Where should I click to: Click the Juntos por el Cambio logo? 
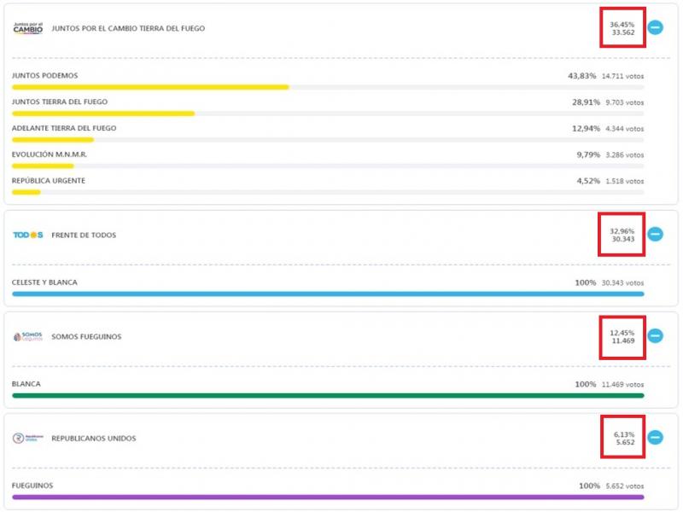[x=28, y=28]
